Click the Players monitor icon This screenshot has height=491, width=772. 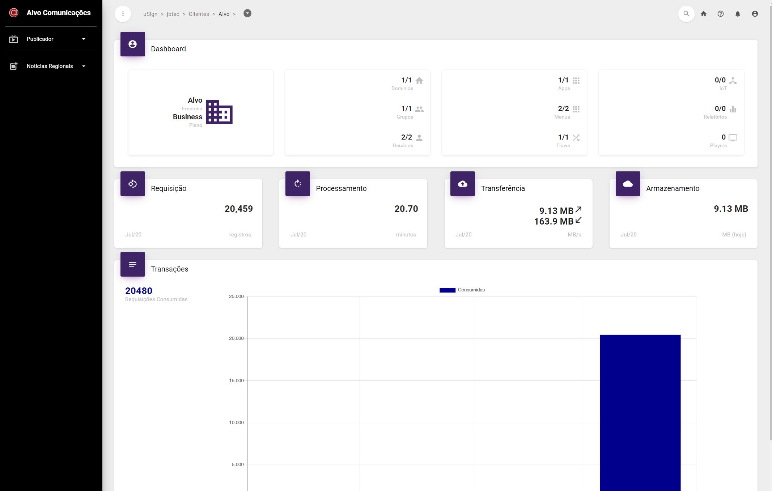pyautogui.click(x=733, y=138)
